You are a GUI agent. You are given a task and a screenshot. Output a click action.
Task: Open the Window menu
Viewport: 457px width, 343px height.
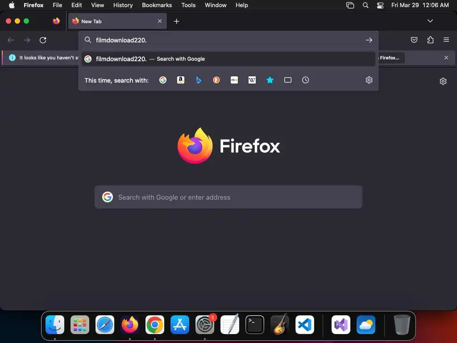(216, 5)
